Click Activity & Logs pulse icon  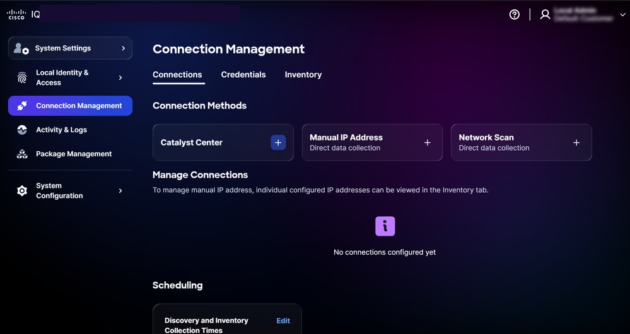(22, 130)
